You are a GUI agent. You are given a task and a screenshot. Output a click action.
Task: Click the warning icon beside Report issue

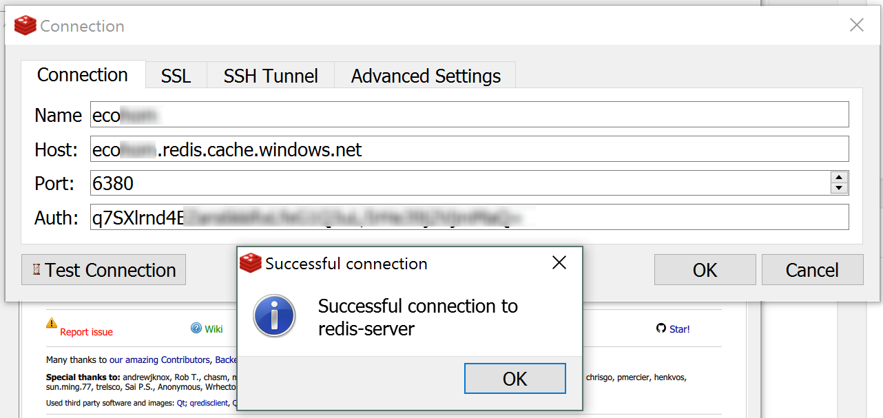52,322
